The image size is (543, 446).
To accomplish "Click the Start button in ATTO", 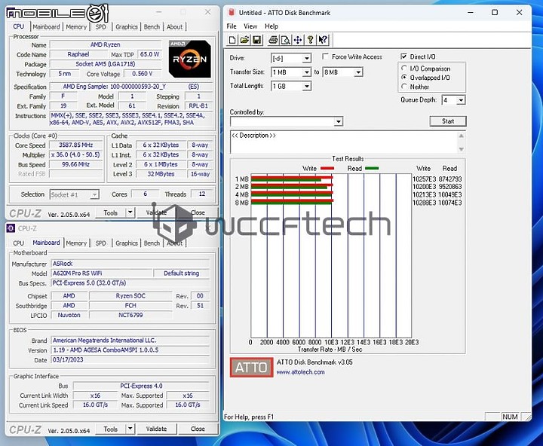I will (x=448, y=121).
